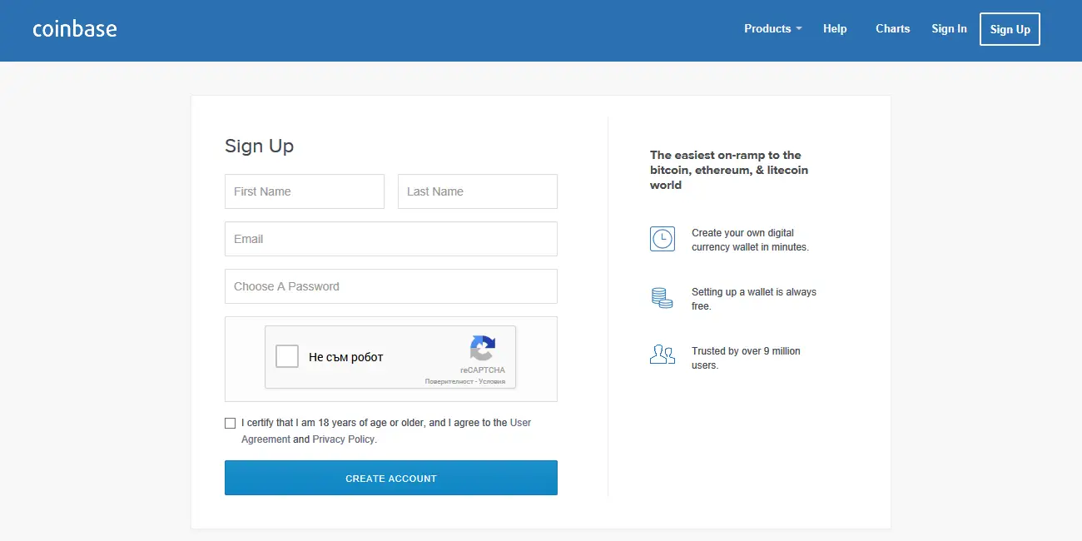Click 'Setting up a wallet is always free' text
Viewport: 1082px width, 541px height.
coord(754,299)
